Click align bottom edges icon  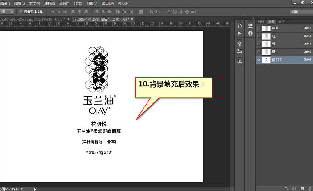click(x=65, y=12)
